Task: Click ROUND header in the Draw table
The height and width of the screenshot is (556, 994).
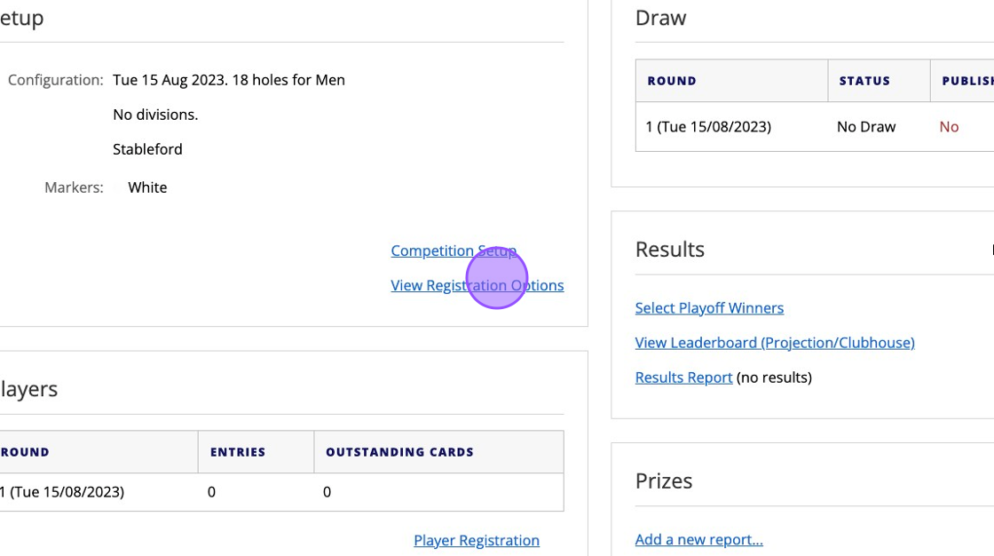Action: coord(672,81)
